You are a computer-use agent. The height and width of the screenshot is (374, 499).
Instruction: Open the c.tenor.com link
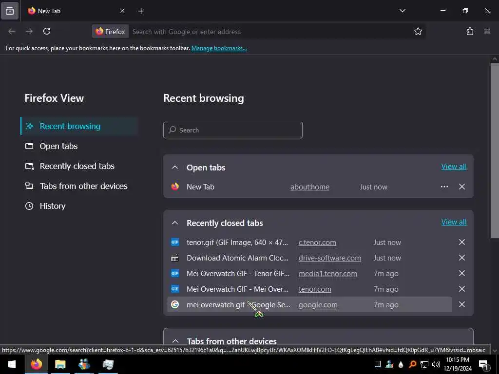[317, 243]
